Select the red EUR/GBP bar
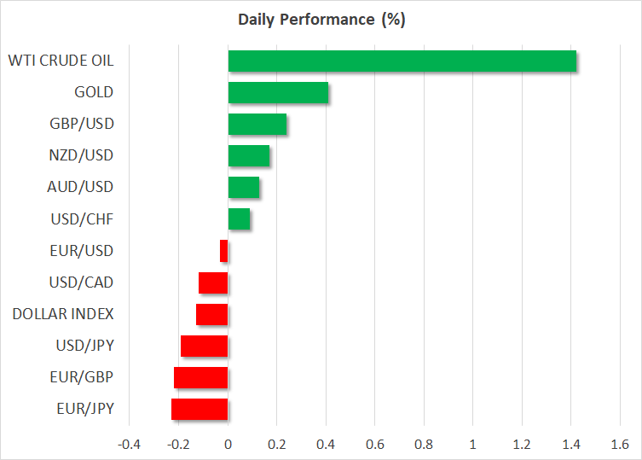 click(x=201, y=377)
